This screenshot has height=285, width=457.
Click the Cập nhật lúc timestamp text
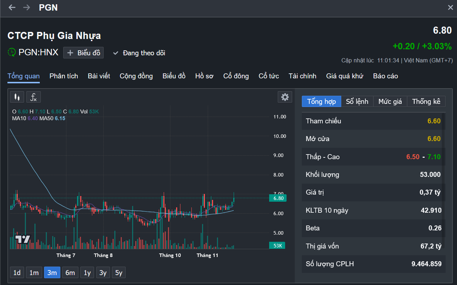click(397, 60)
